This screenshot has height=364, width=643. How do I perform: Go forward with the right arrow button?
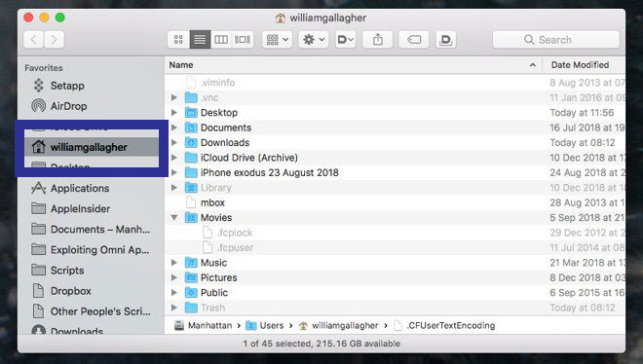[55, 40]
